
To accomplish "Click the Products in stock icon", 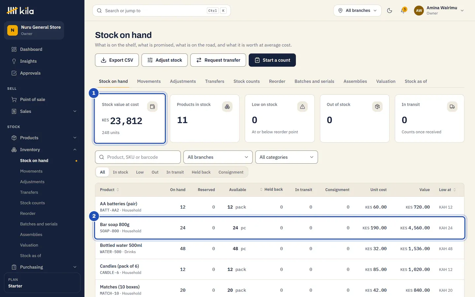I will click(227, 107).
